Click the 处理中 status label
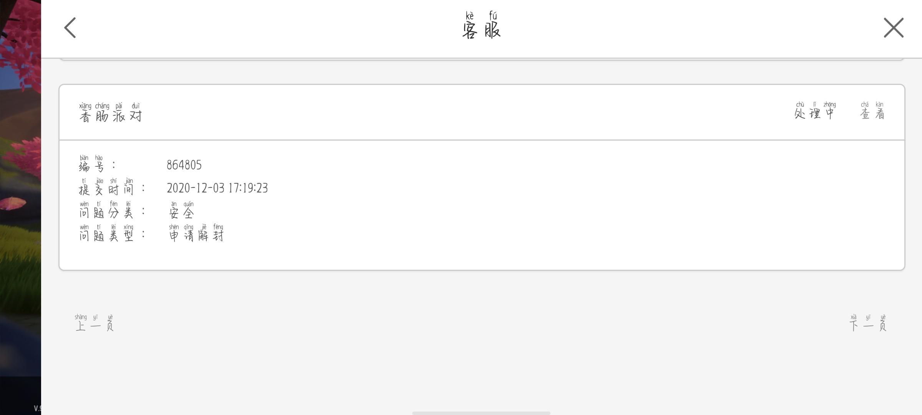This screenshot has width=922, height=415. 815,111
